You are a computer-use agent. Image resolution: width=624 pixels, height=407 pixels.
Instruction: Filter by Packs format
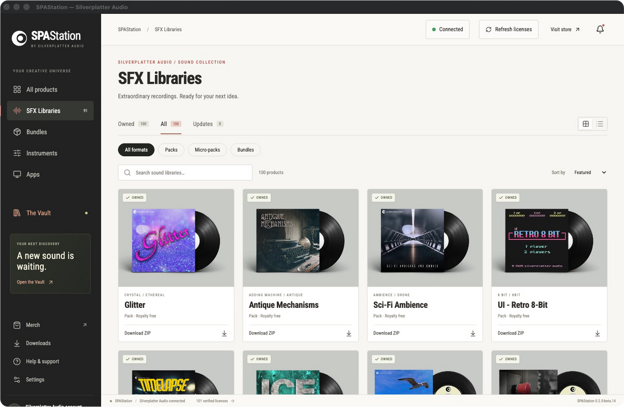pyautogui.click(x=171, y=150)
